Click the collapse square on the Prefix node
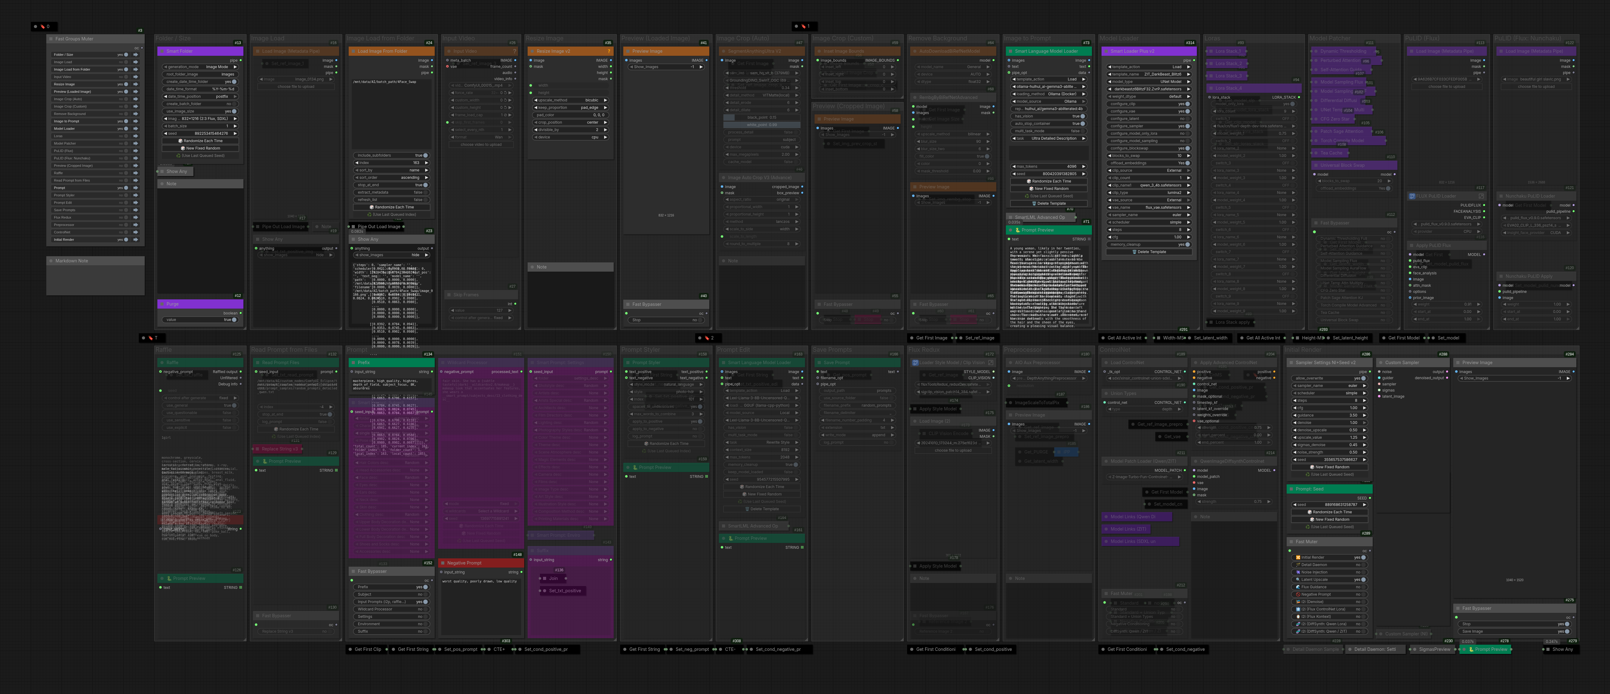 (x=352, y=362)
